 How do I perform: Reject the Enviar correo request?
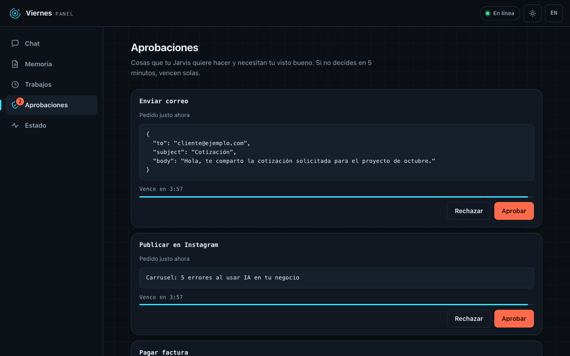[x=469, y=211]
